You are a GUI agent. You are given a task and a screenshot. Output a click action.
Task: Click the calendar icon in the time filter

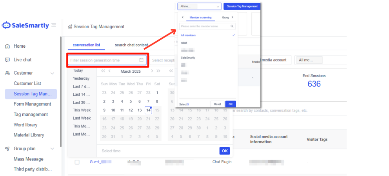pyautogui.click(x=141, y=60)
